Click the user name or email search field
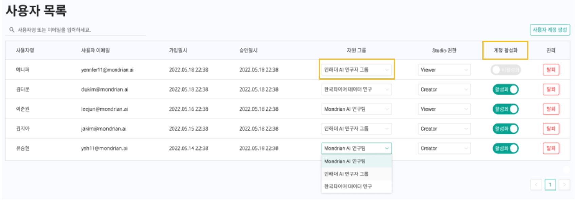This screenshot has width=588, height=200. 81,30
